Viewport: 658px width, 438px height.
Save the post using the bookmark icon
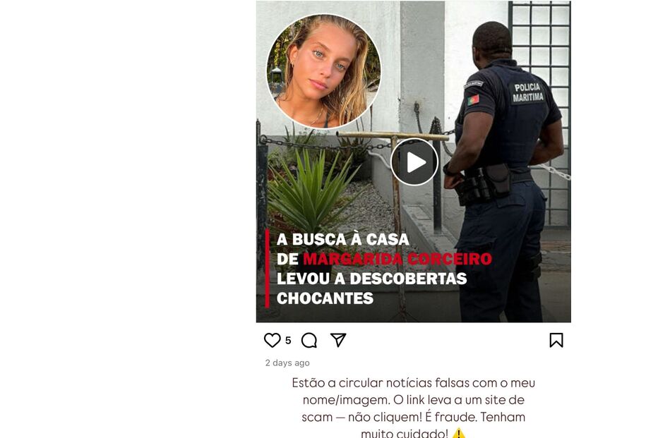click(x=556, y=341)
